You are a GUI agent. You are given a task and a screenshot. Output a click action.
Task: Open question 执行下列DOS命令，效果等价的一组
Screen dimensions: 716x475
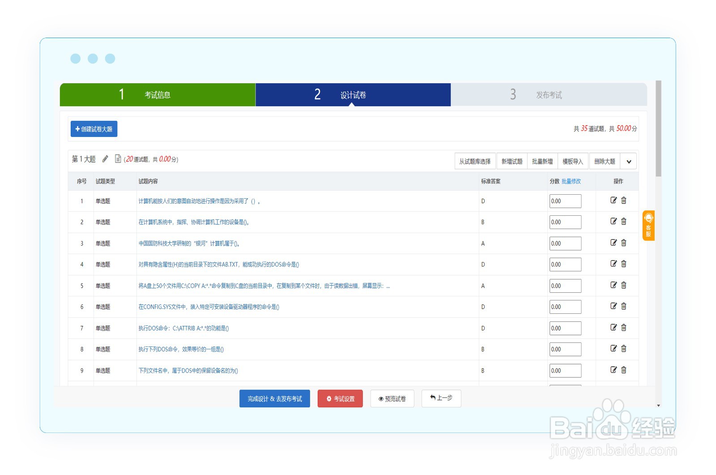tap(181, 349)
